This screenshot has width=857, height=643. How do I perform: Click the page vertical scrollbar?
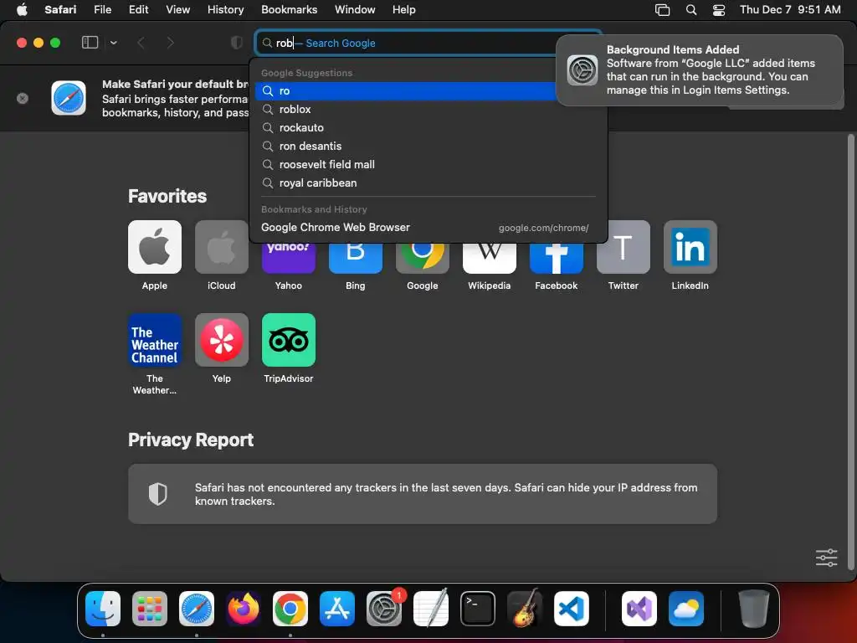(x=850, y=351)
